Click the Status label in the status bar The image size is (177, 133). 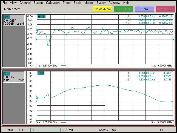coord(9,130)
